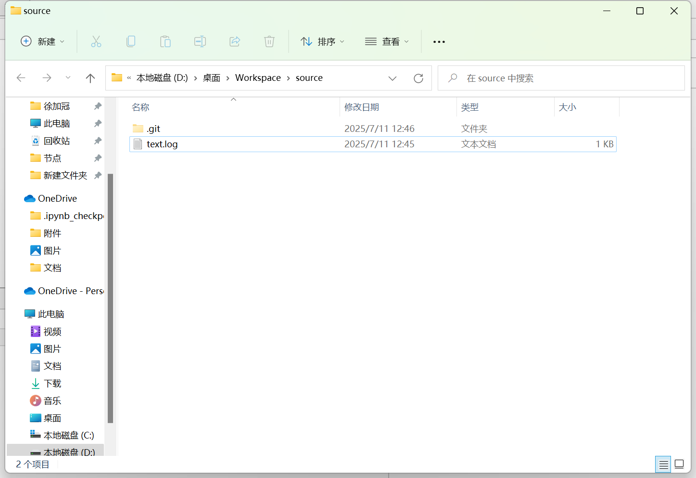Open recent locations chevron dropdown
The height and width of the screenshot is (478, 696).
tap(68, 78)
